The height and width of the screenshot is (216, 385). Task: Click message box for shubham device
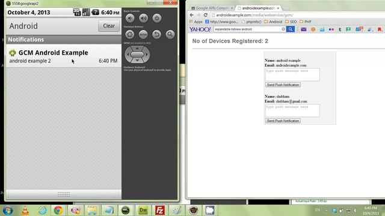(292, 110)
